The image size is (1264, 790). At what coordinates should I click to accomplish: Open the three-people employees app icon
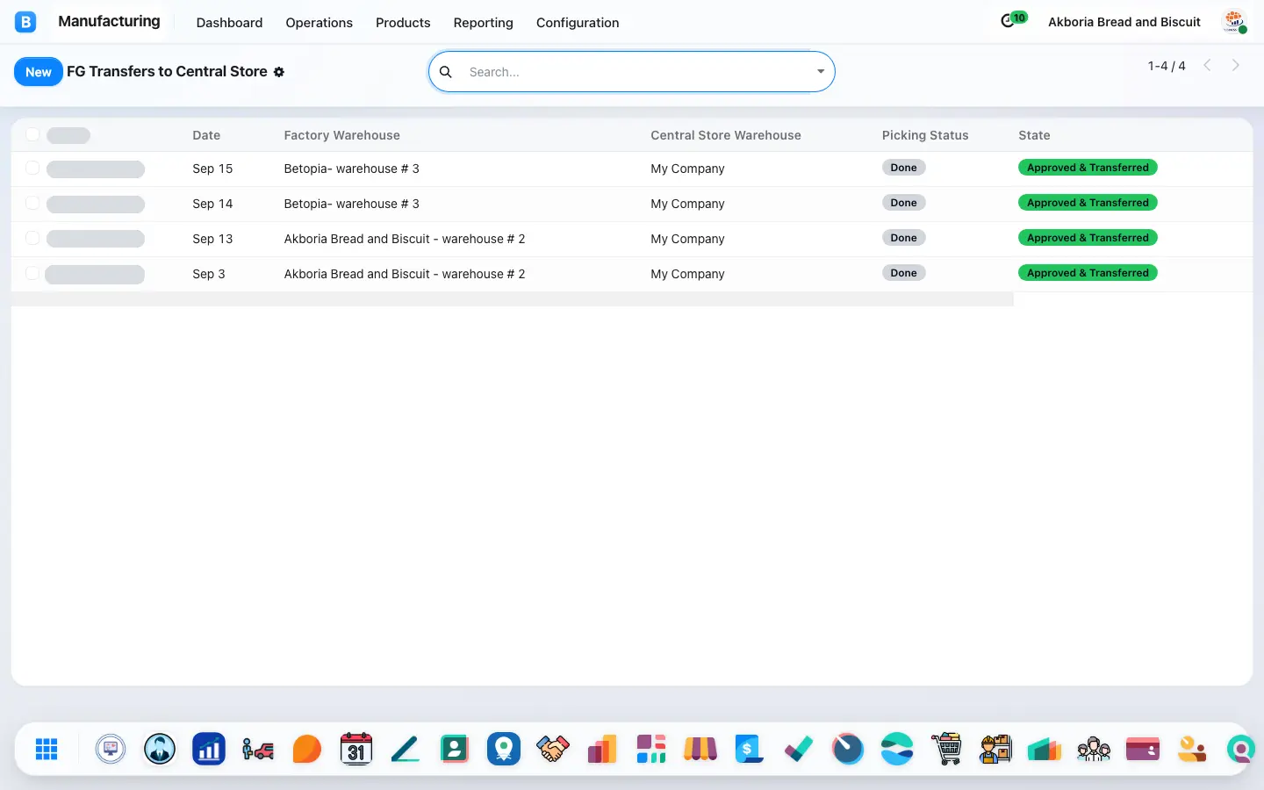[1094, 749]
